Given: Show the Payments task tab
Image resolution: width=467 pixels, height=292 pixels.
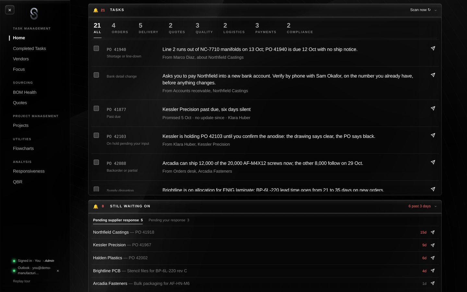Looking at the screenshot, I should [266, 28].
